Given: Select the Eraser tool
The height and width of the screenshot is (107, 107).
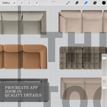Looking at the screenshot, I should click(86, 3).
